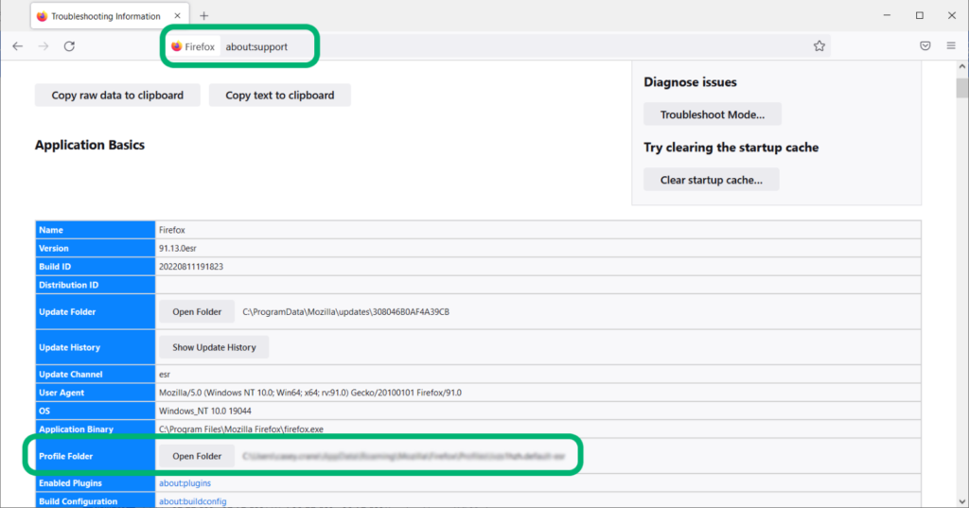Click the scrollbar down arrow
This screenshot has height=508, width=969.
point(961,501)
